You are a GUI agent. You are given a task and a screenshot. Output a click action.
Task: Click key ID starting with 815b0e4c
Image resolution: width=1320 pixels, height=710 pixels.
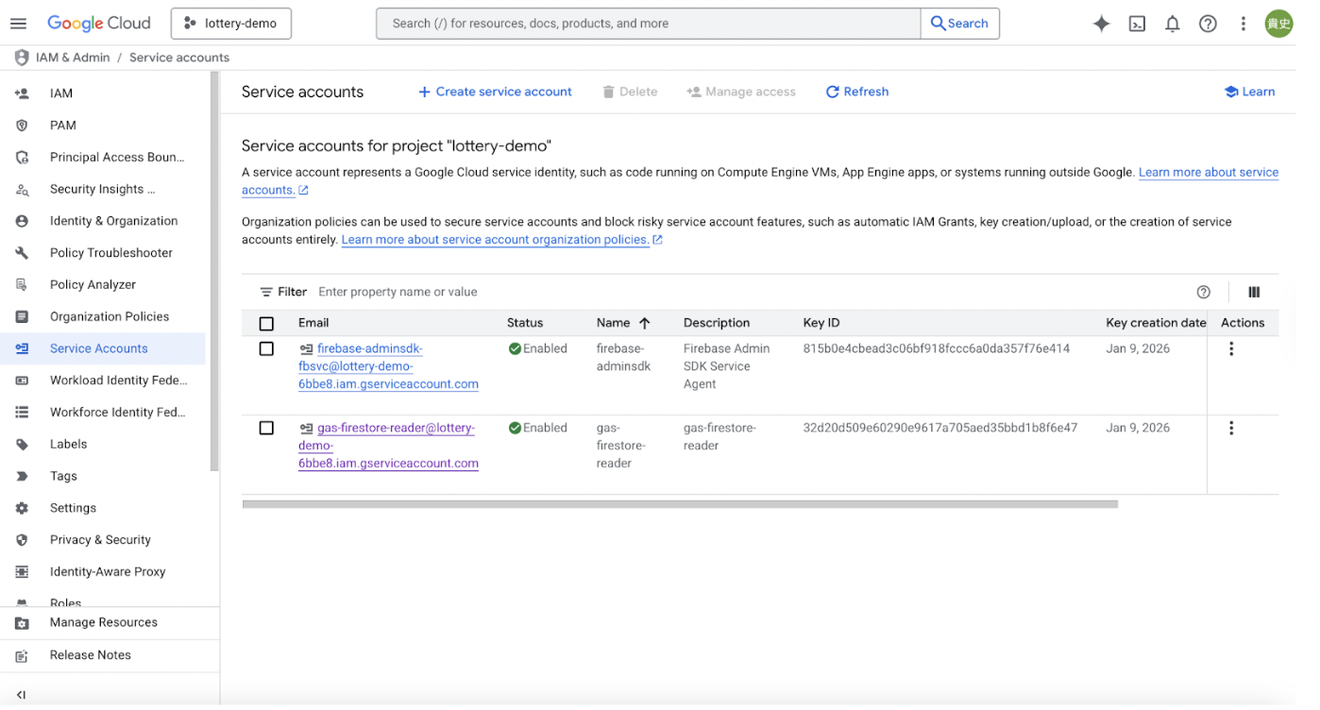(937, 349)
